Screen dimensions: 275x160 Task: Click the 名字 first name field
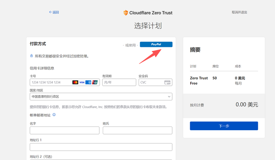point(65,131)
